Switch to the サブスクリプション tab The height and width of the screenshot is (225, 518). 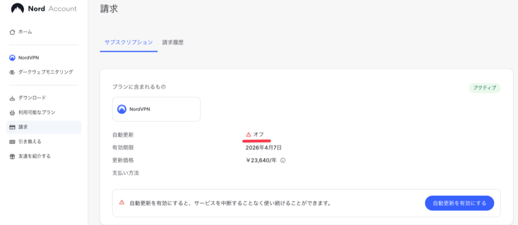click(x=128, y=42)
